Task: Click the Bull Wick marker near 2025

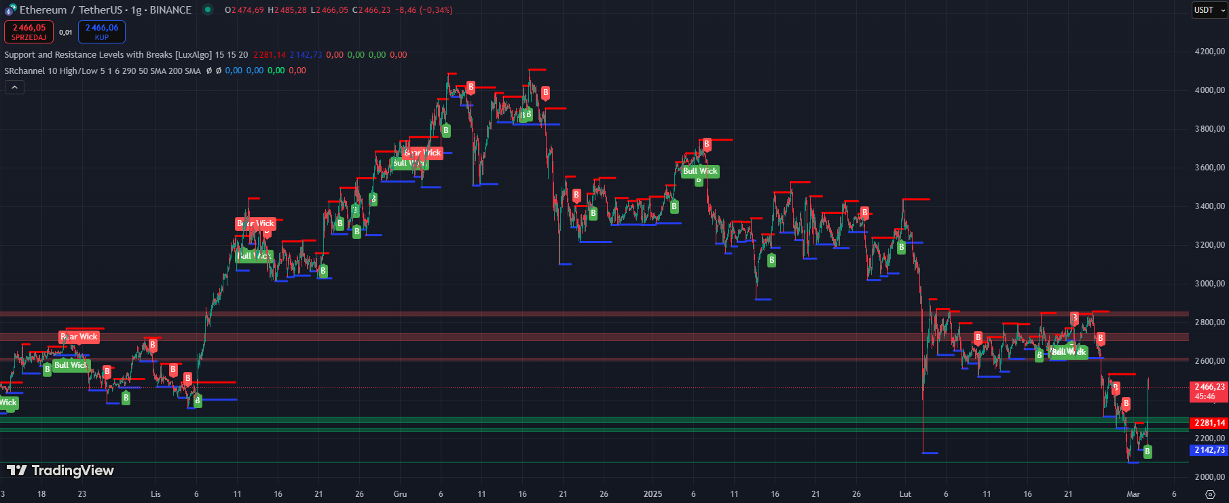Action: click(700, 171)
